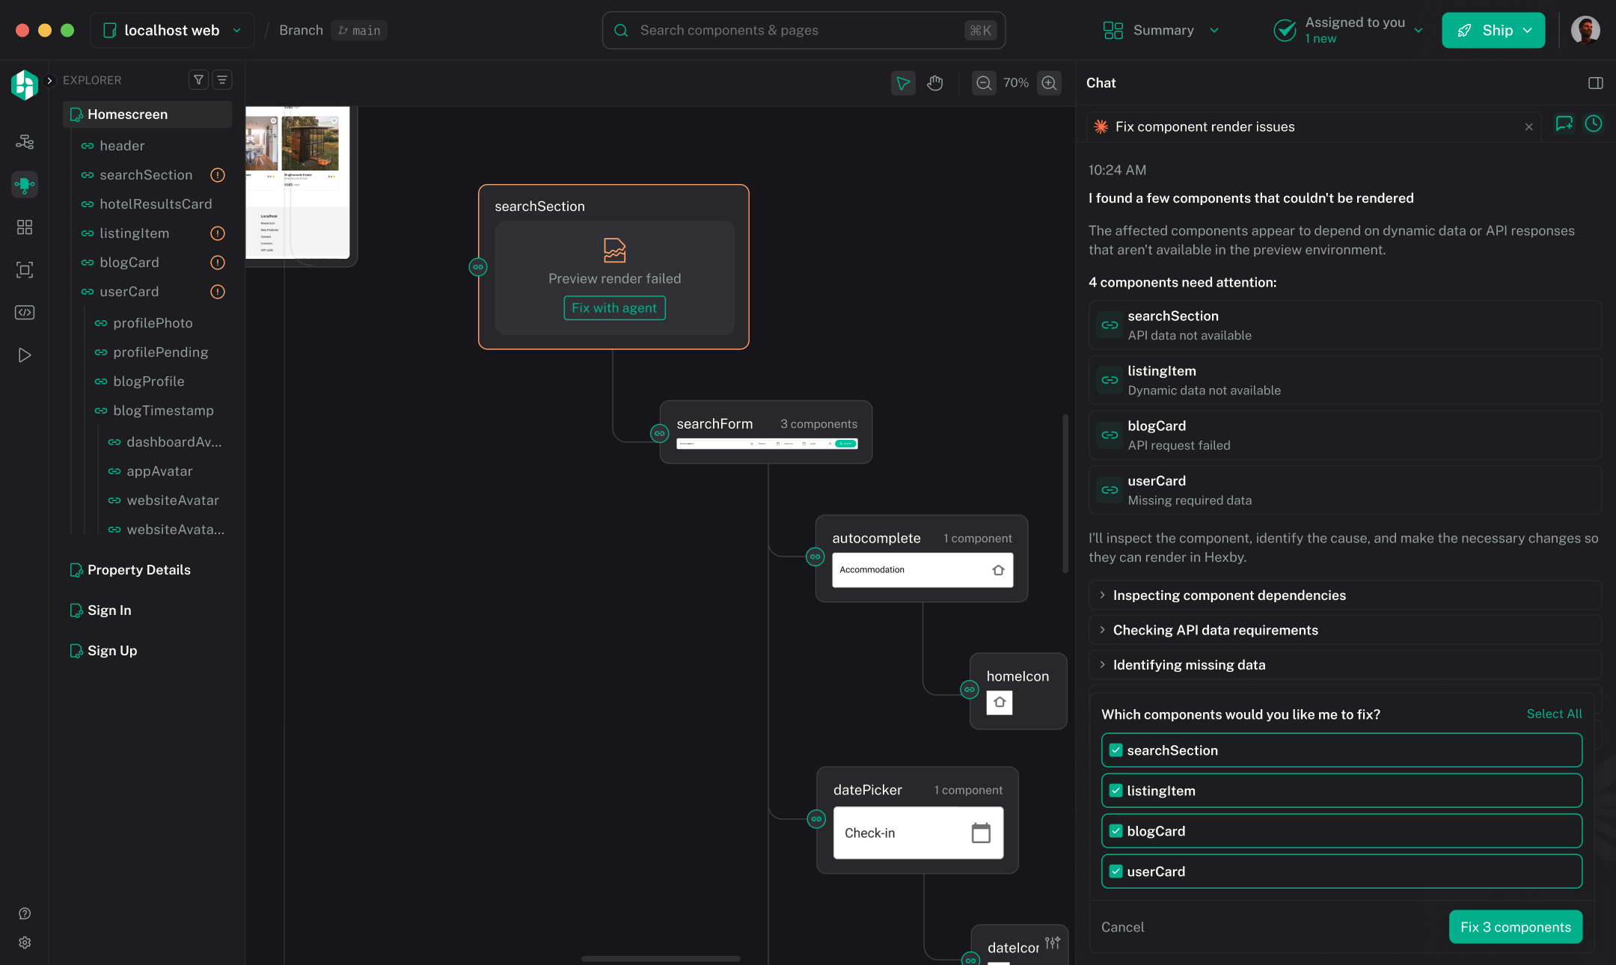Uncheck the listingItem checkbox
1616x965 pixels.
tap(1115, 791)
